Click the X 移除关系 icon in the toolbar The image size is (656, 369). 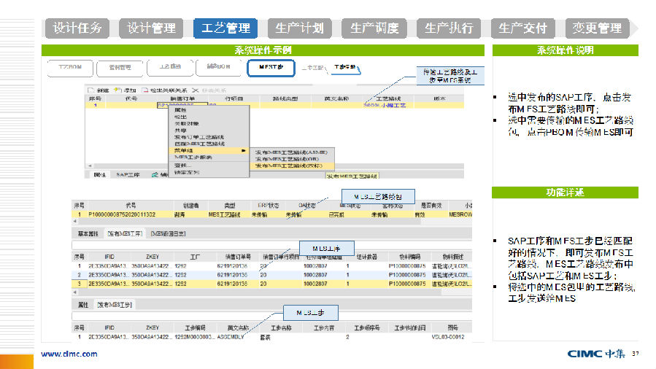pyautogui.click(x=195, y=90)
